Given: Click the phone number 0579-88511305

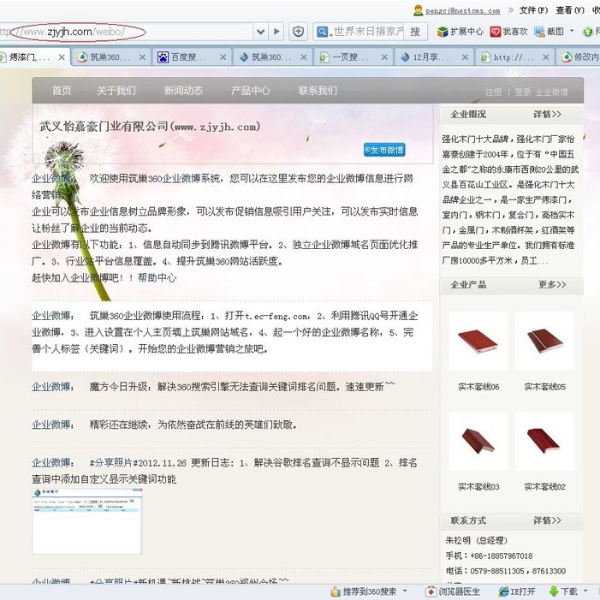Looking at the screenshot, I should (x=496, y=571).
